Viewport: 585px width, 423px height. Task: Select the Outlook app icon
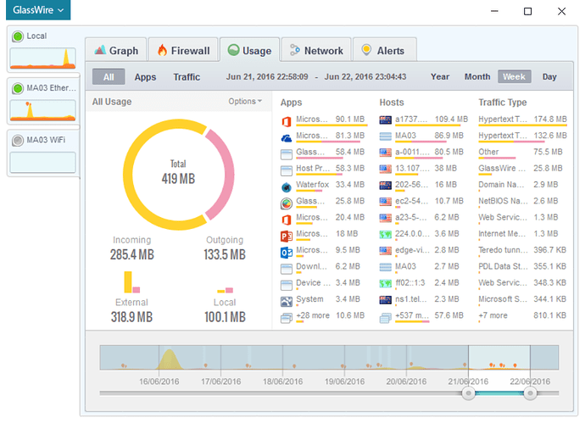287,251
